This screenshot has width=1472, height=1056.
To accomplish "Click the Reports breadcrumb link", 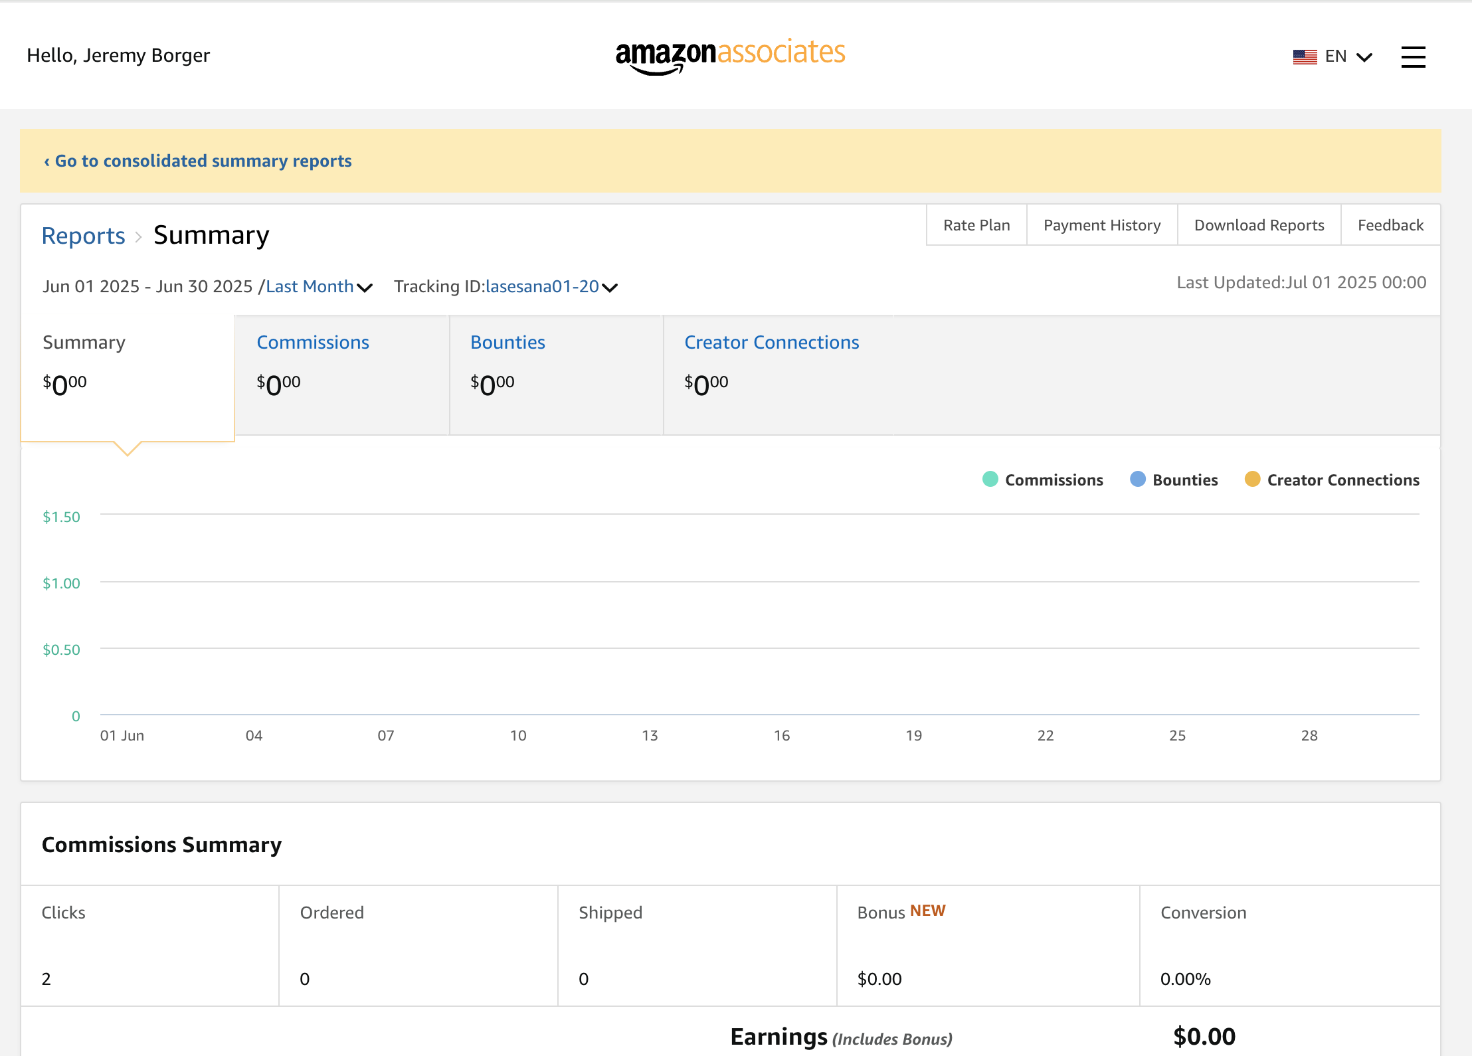I will 83,235.
